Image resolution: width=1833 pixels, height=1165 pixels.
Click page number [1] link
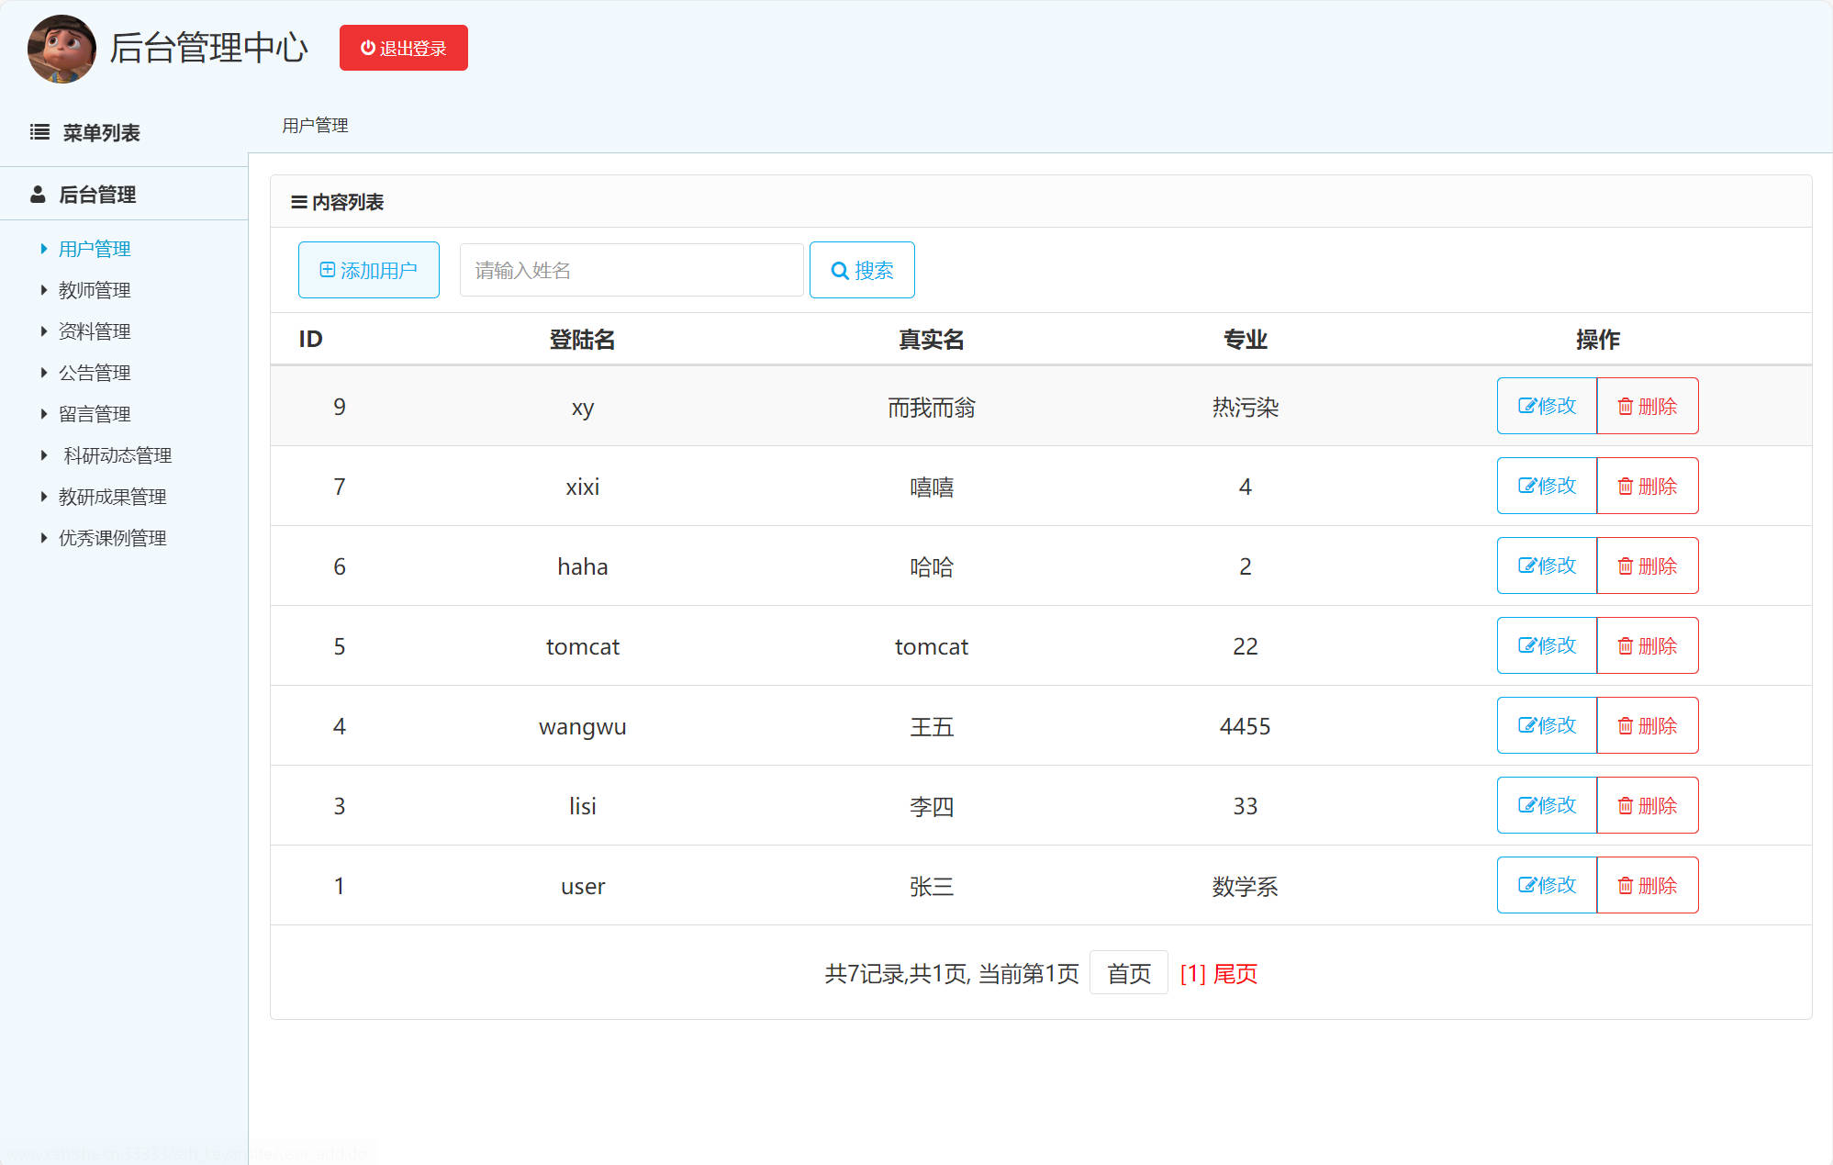1192,974
